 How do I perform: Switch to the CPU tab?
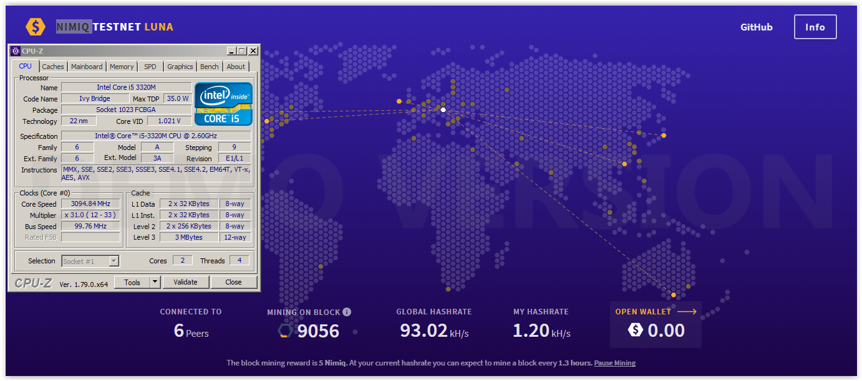click(x=26, y=66)
